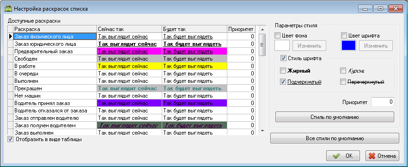
Task: Click the table vertical scrollbar thumb
Action: pyautogui.click(x=262, y=45)
